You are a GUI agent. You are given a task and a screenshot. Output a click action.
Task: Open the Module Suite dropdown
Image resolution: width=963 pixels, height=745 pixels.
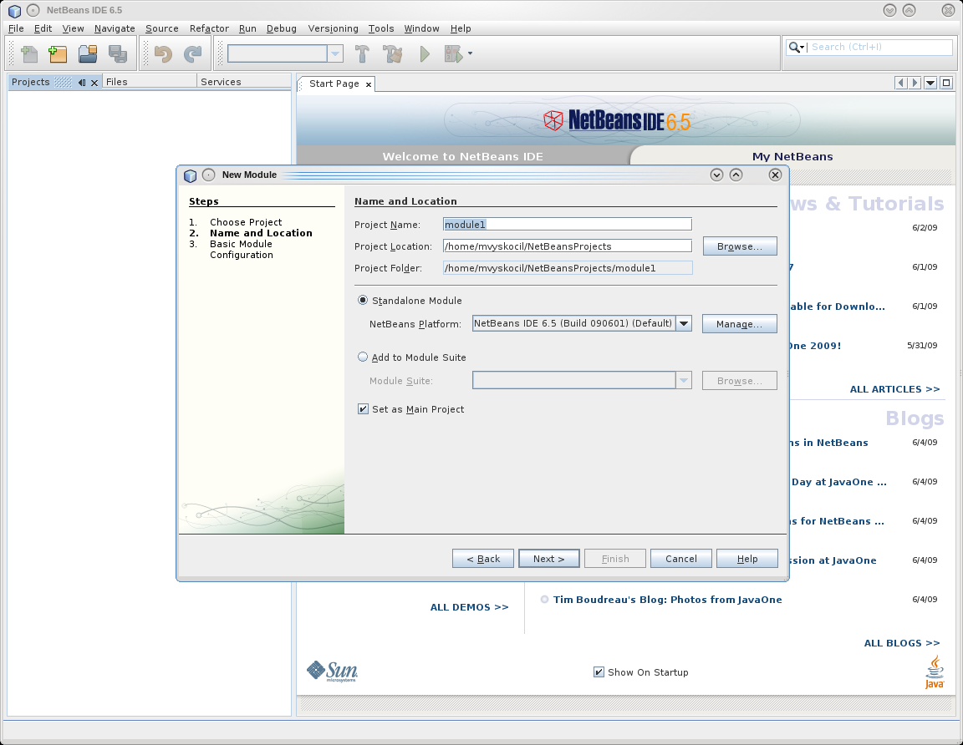pyautogui.click(x=684, y=381)
